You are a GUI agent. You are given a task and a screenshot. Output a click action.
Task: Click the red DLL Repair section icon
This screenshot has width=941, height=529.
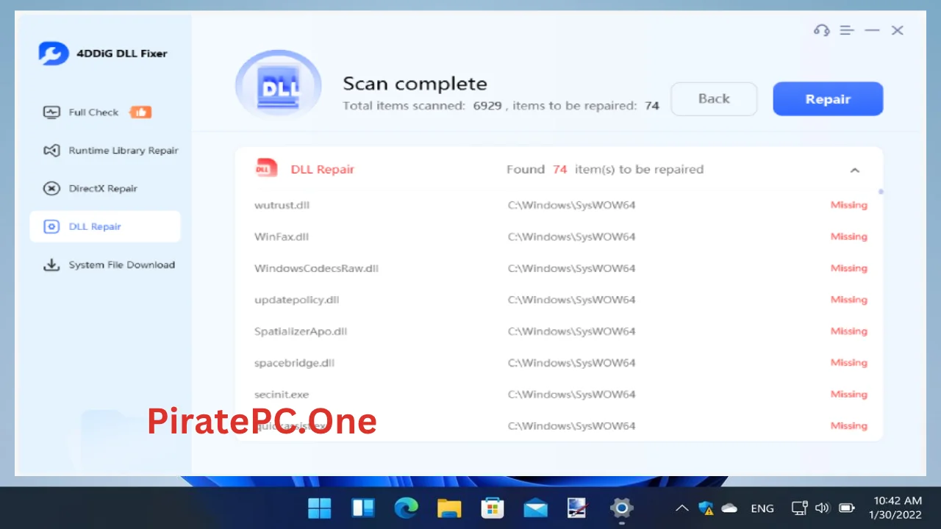pyautogui.click(x=266, y=168)
